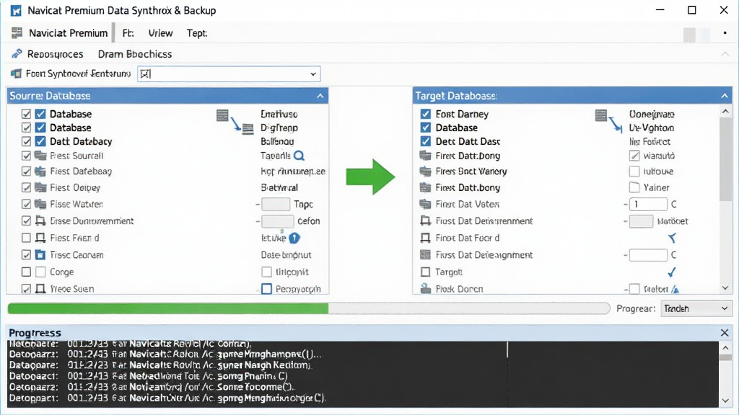Enable the Ulrigonit checkbox

(267, 272)
